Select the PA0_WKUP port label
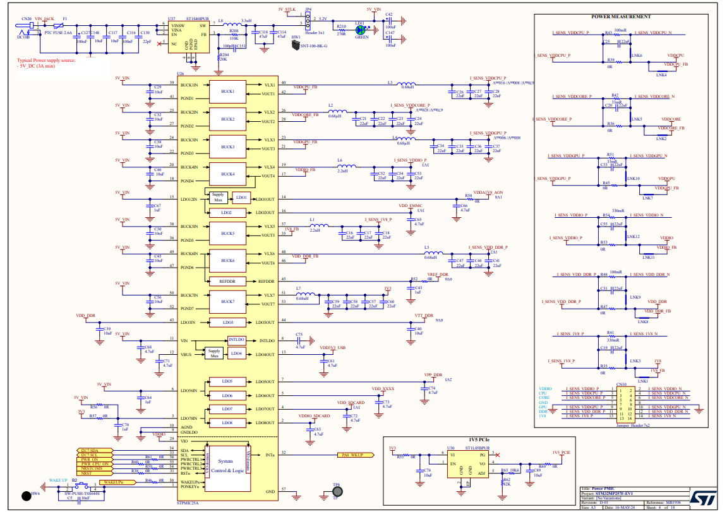 point(356,455)
